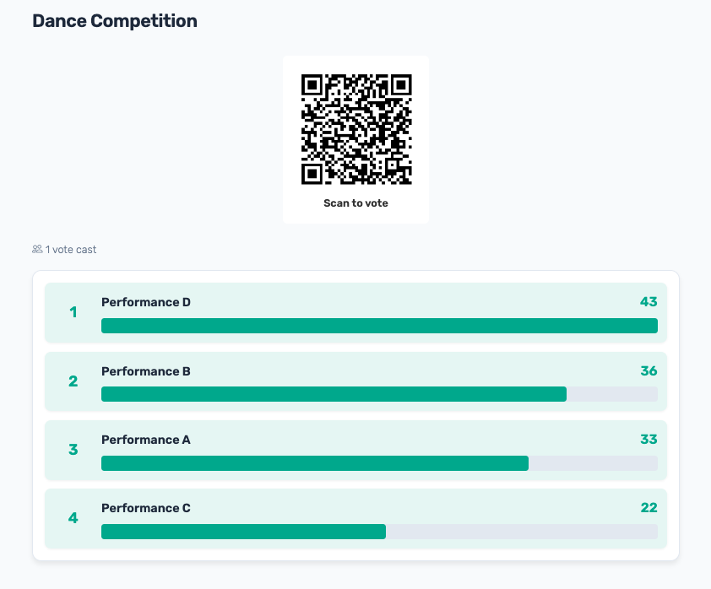Viewport: 711px width, 589px height.
Task: Click the QR code image
Action: click(356, 129)
